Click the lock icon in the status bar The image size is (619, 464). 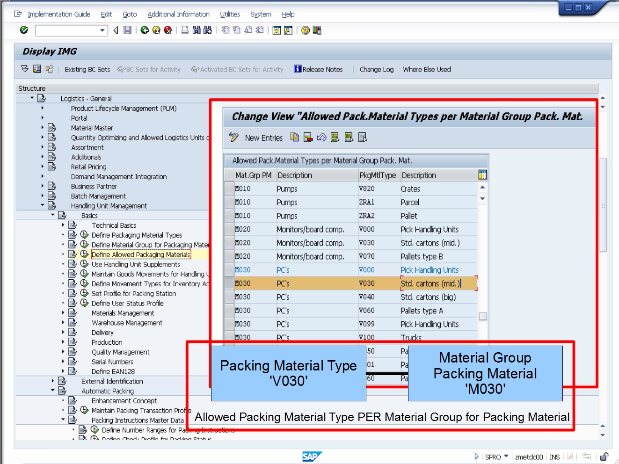point(604,457)
